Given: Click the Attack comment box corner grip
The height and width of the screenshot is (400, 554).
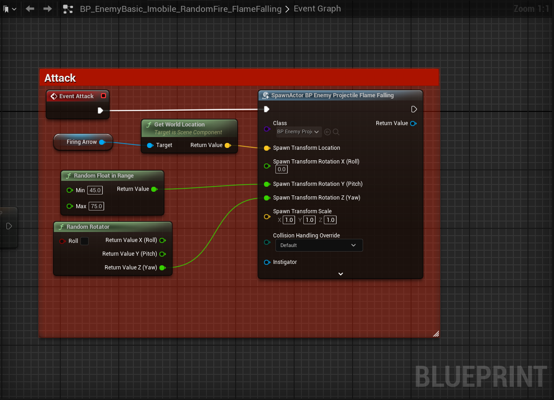Looking at the screenshot, I should [x=436, y=334].
